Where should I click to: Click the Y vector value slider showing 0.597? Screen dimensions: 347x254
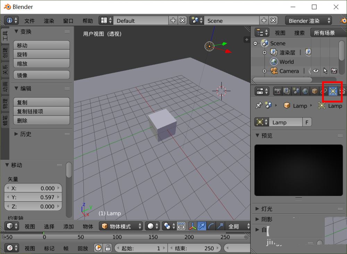33,197
